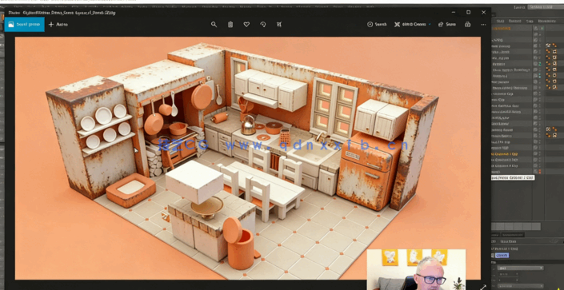Image resolution: width=564 pixels, height=290 pixels.
Task: Click the blue-highlighted name field in the attributes panel
Action: click(x=502, y=255)
